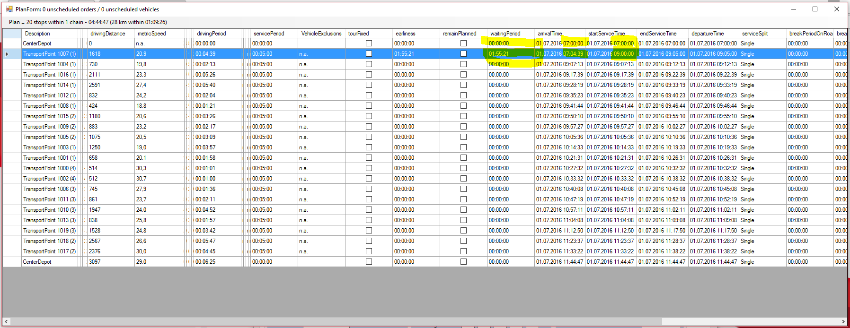This screenshot has height=328, width=850.
Task: Click the drivingDistance column header
Action: [108, 34]
